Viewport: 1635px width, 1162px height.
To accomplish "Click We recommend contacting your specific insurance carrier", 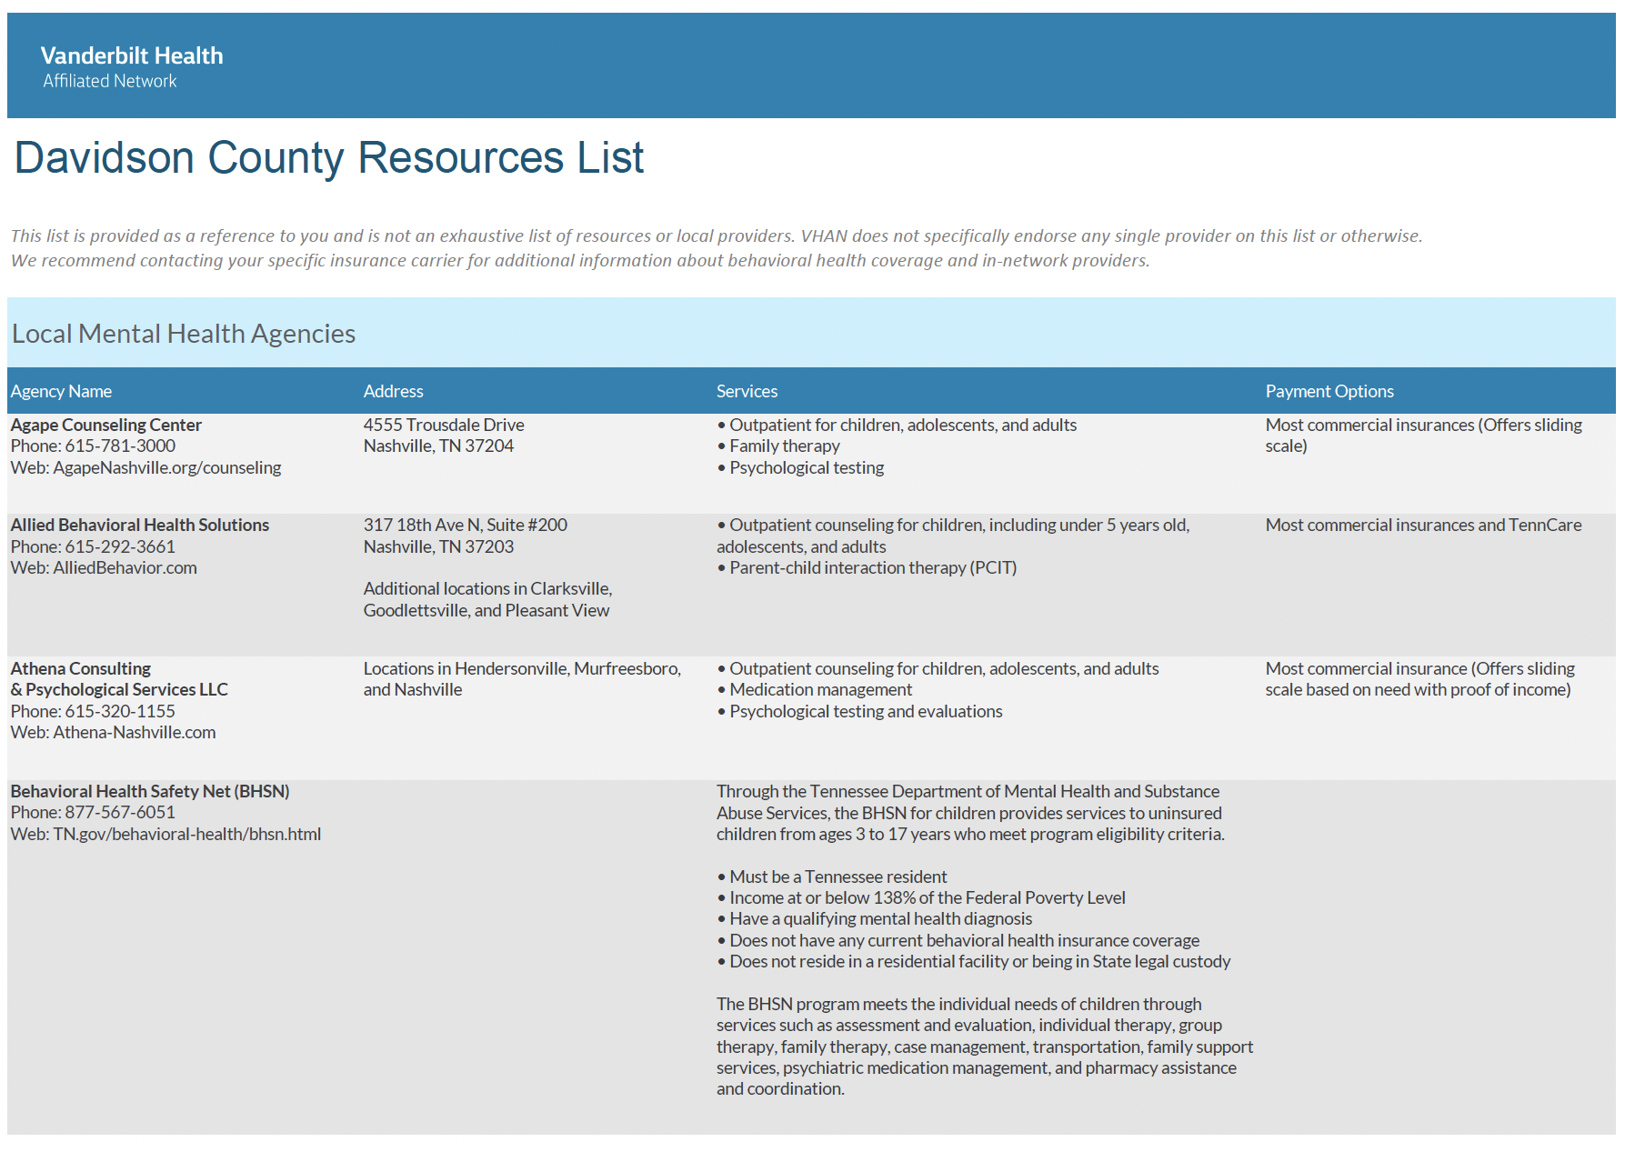I will pos(580,260).
